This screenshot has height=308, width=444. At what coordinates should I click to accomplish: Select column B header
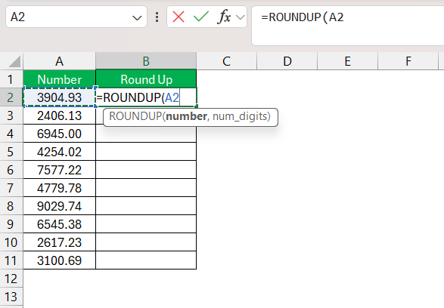(146, 61)
